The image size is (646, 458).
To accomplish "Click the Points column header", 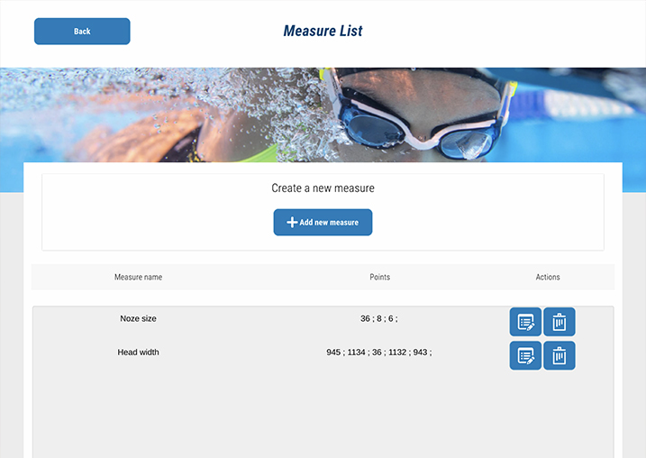I will [x=379, y=277].
